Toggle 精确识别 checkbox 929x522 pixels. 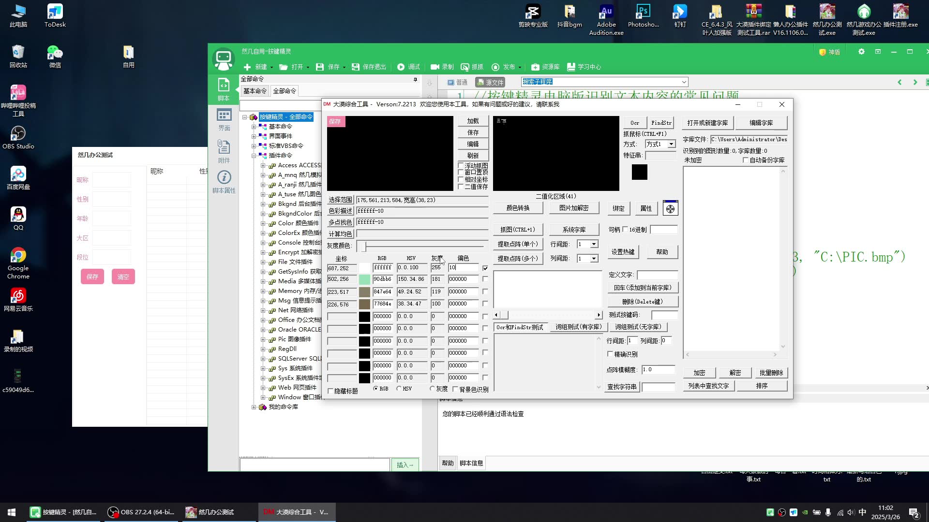tap(610, 354)
